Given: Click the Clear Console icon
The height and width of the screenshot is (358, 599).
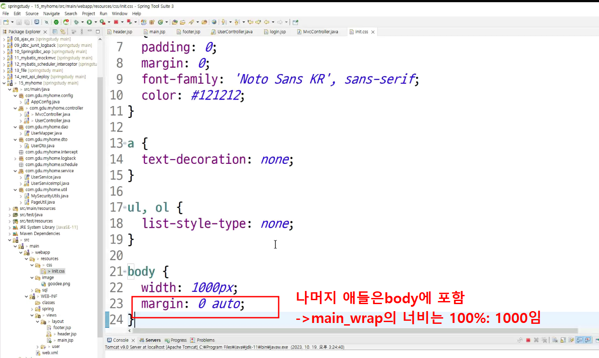Looking at the screenshot, I should coord(555,340).
